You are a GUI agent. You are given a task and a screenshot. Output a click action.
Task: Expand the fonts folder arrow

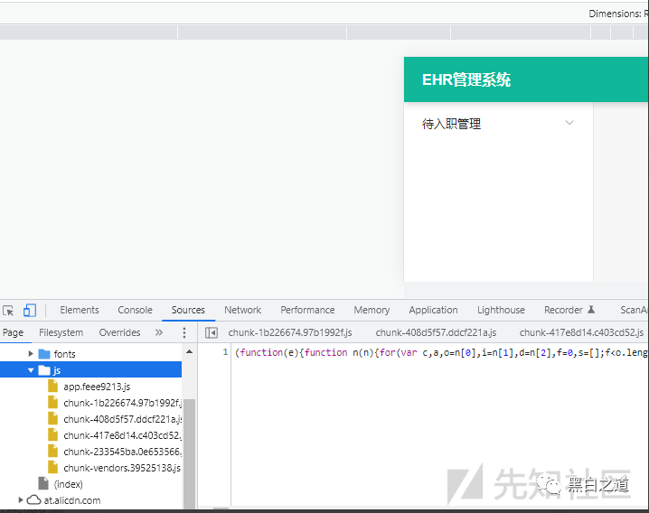(x=31, y=354)
